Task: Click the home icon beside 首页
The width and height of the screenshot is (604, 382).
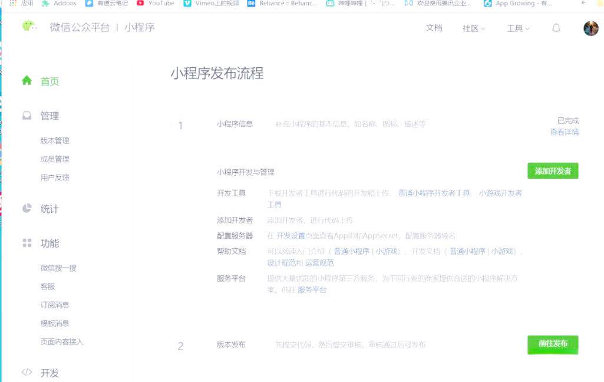Action: point(27,81)
